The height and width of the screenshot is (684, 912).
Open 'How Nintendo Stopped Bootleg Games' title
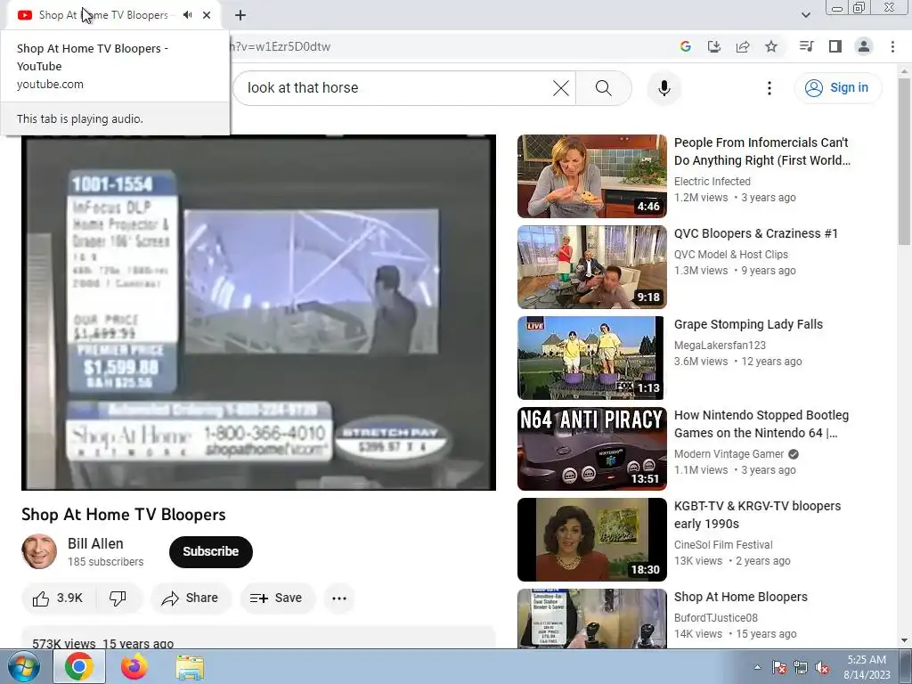[x=761, y=424]
